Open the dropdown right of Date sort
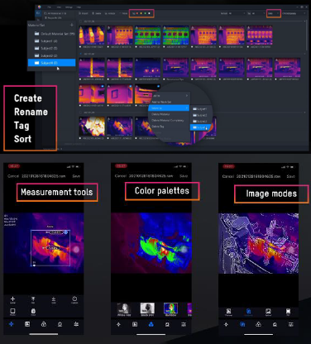 click(x=294, y=13)
